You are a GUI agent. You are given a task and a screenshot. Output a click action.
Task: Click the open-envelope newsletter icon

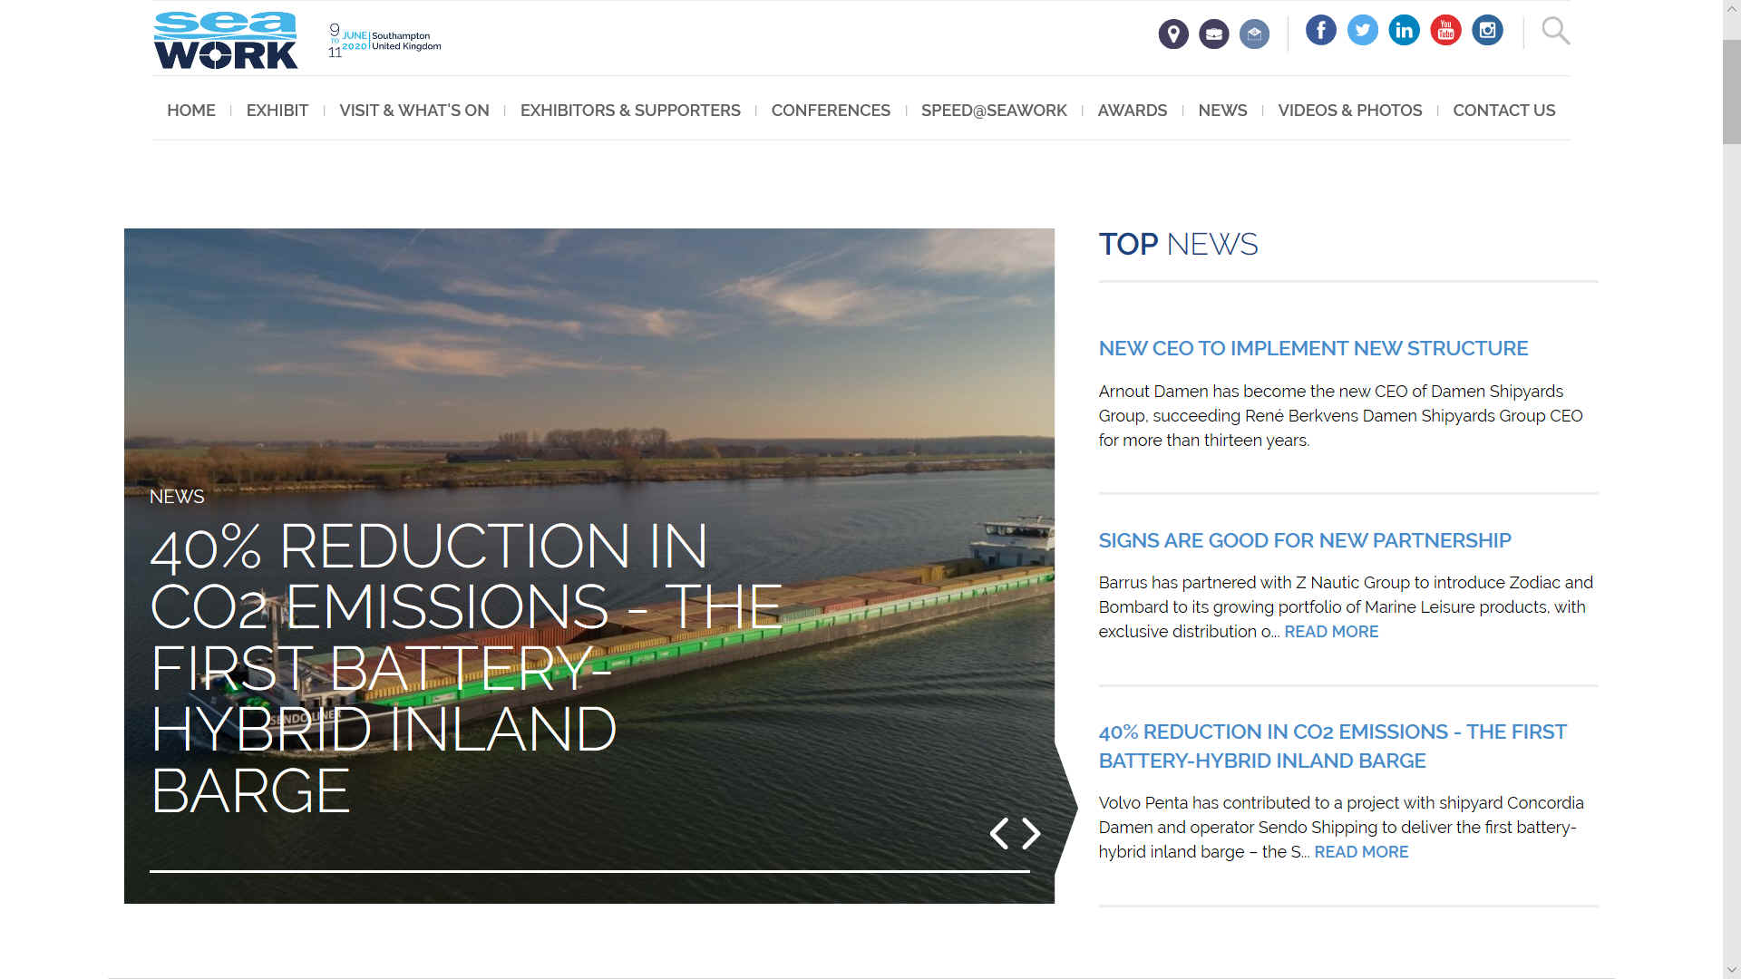coord(1254,34)
